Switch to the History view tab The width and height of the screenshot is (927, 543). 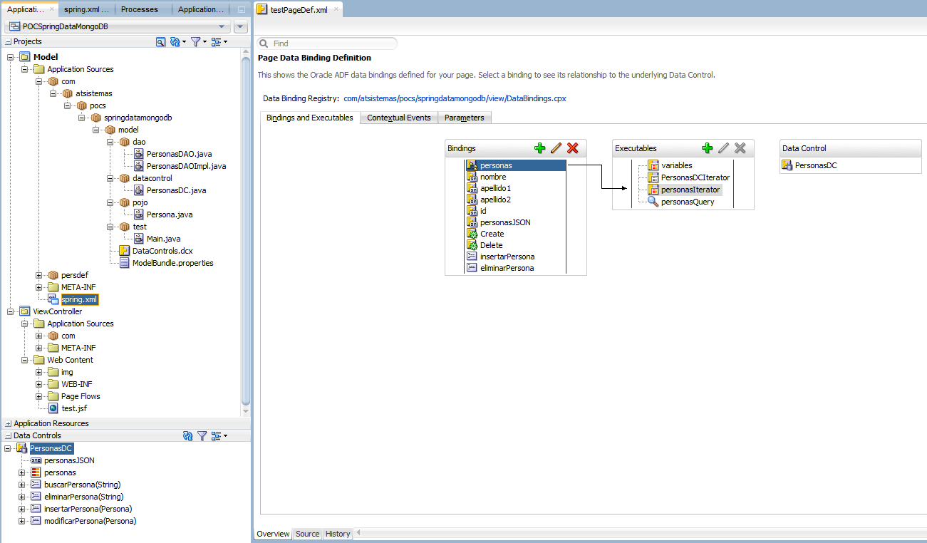point(338,534)
